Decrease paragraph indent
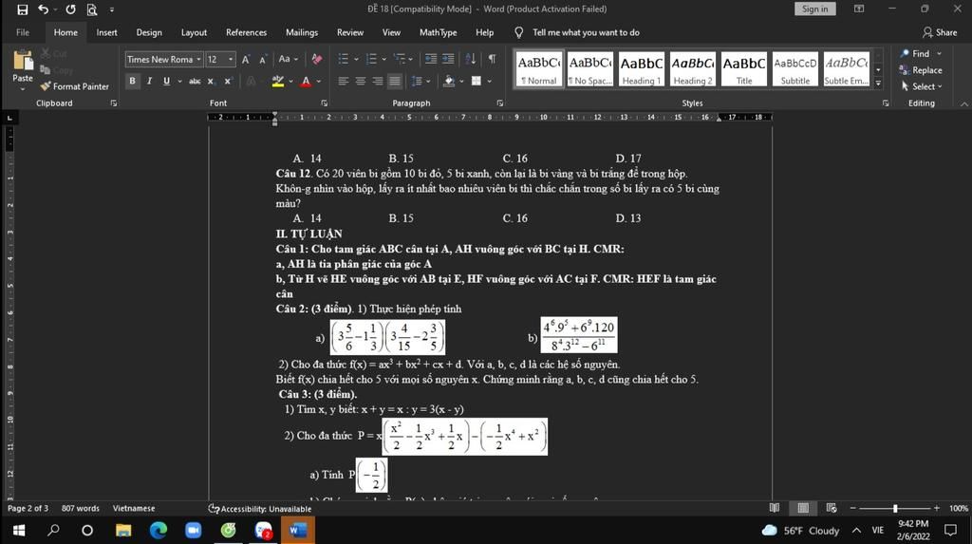The height and width of the screenshot is (544, 972). 430,59
